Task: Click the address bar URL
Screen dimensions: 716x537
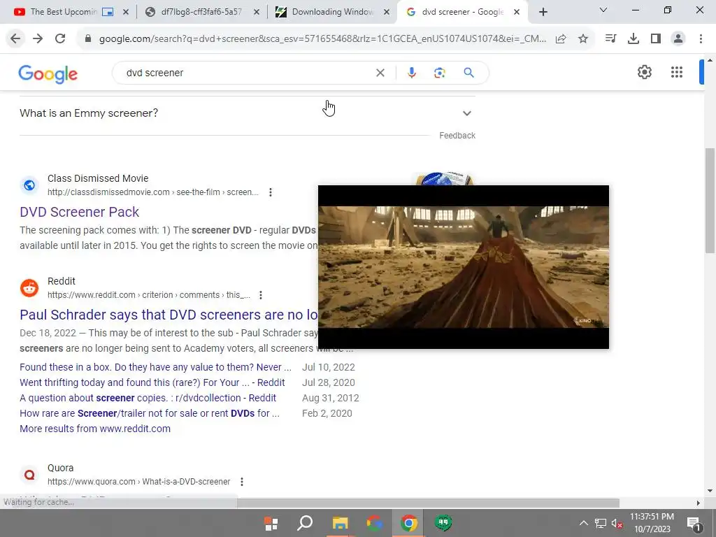Action: [x=322, y=39]
